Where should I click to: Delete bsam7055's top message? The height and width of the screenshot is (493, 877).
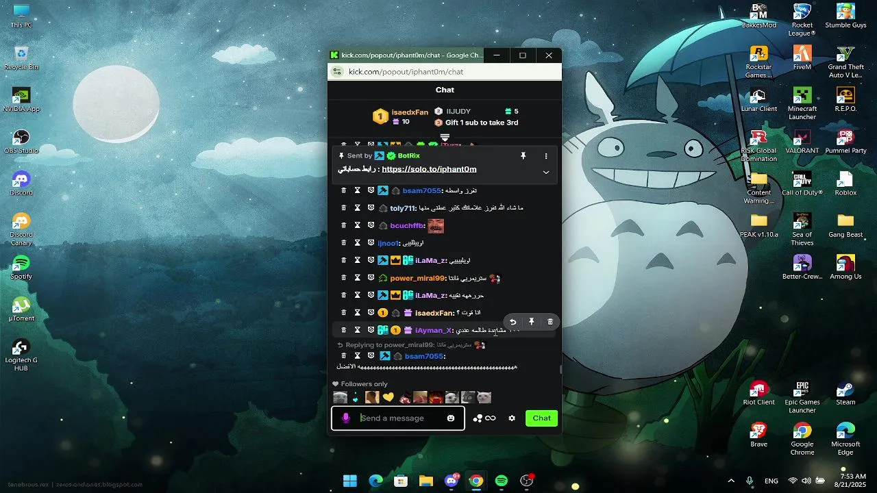pos(344,190)
